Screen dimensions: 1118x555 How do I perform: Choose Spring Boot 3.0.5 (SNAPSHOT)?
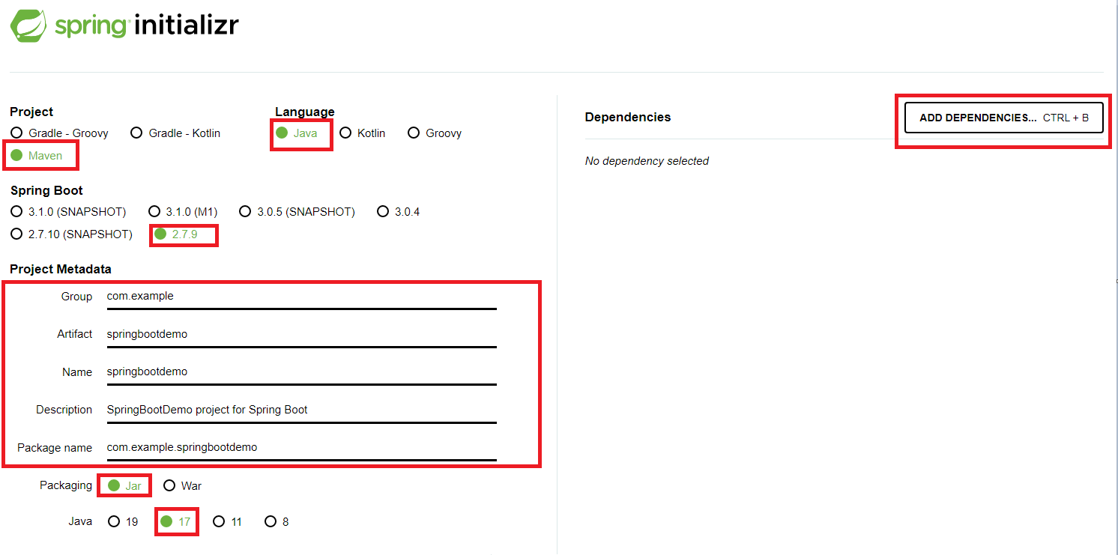coord(297,212)
